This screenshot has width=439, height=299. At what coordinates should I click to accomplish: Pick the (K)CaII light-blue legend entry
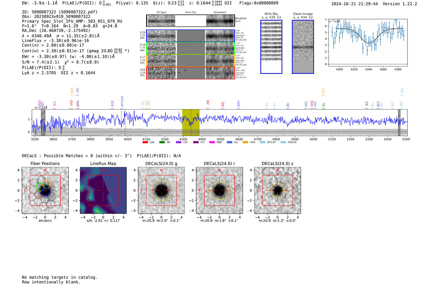tap(267, 142)
